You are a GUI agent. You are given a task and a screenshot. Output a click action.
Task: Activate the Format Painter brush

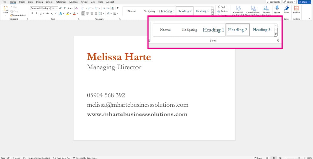click(x=18, y=15)
